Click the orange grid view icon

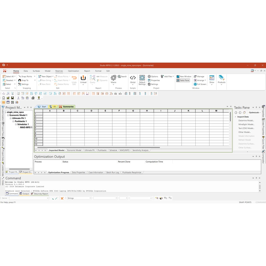[x=4, y=102]
